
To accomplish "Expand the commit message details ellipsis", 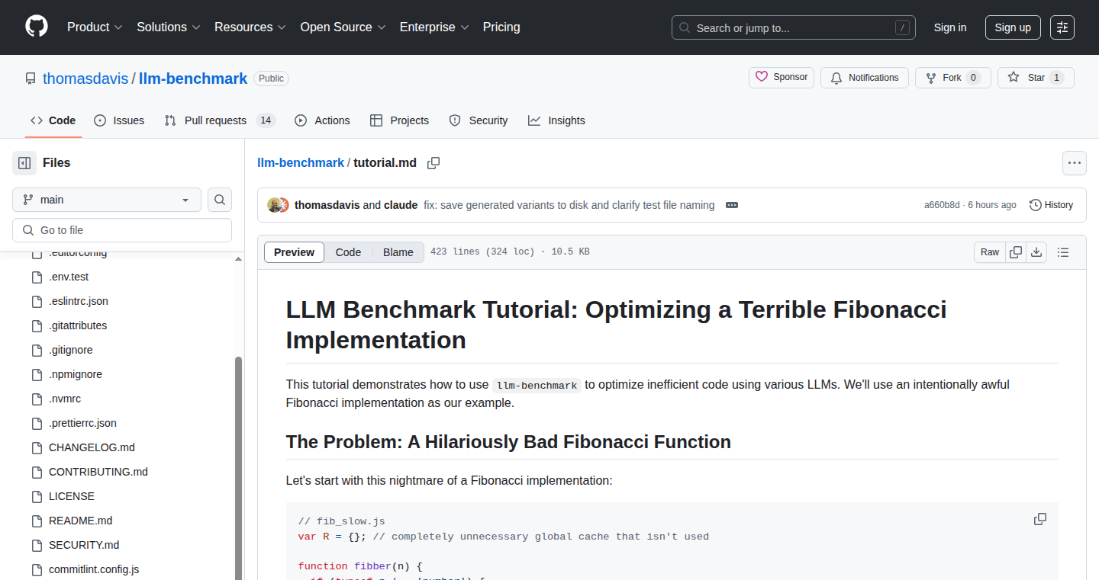I will pos(732,205).
